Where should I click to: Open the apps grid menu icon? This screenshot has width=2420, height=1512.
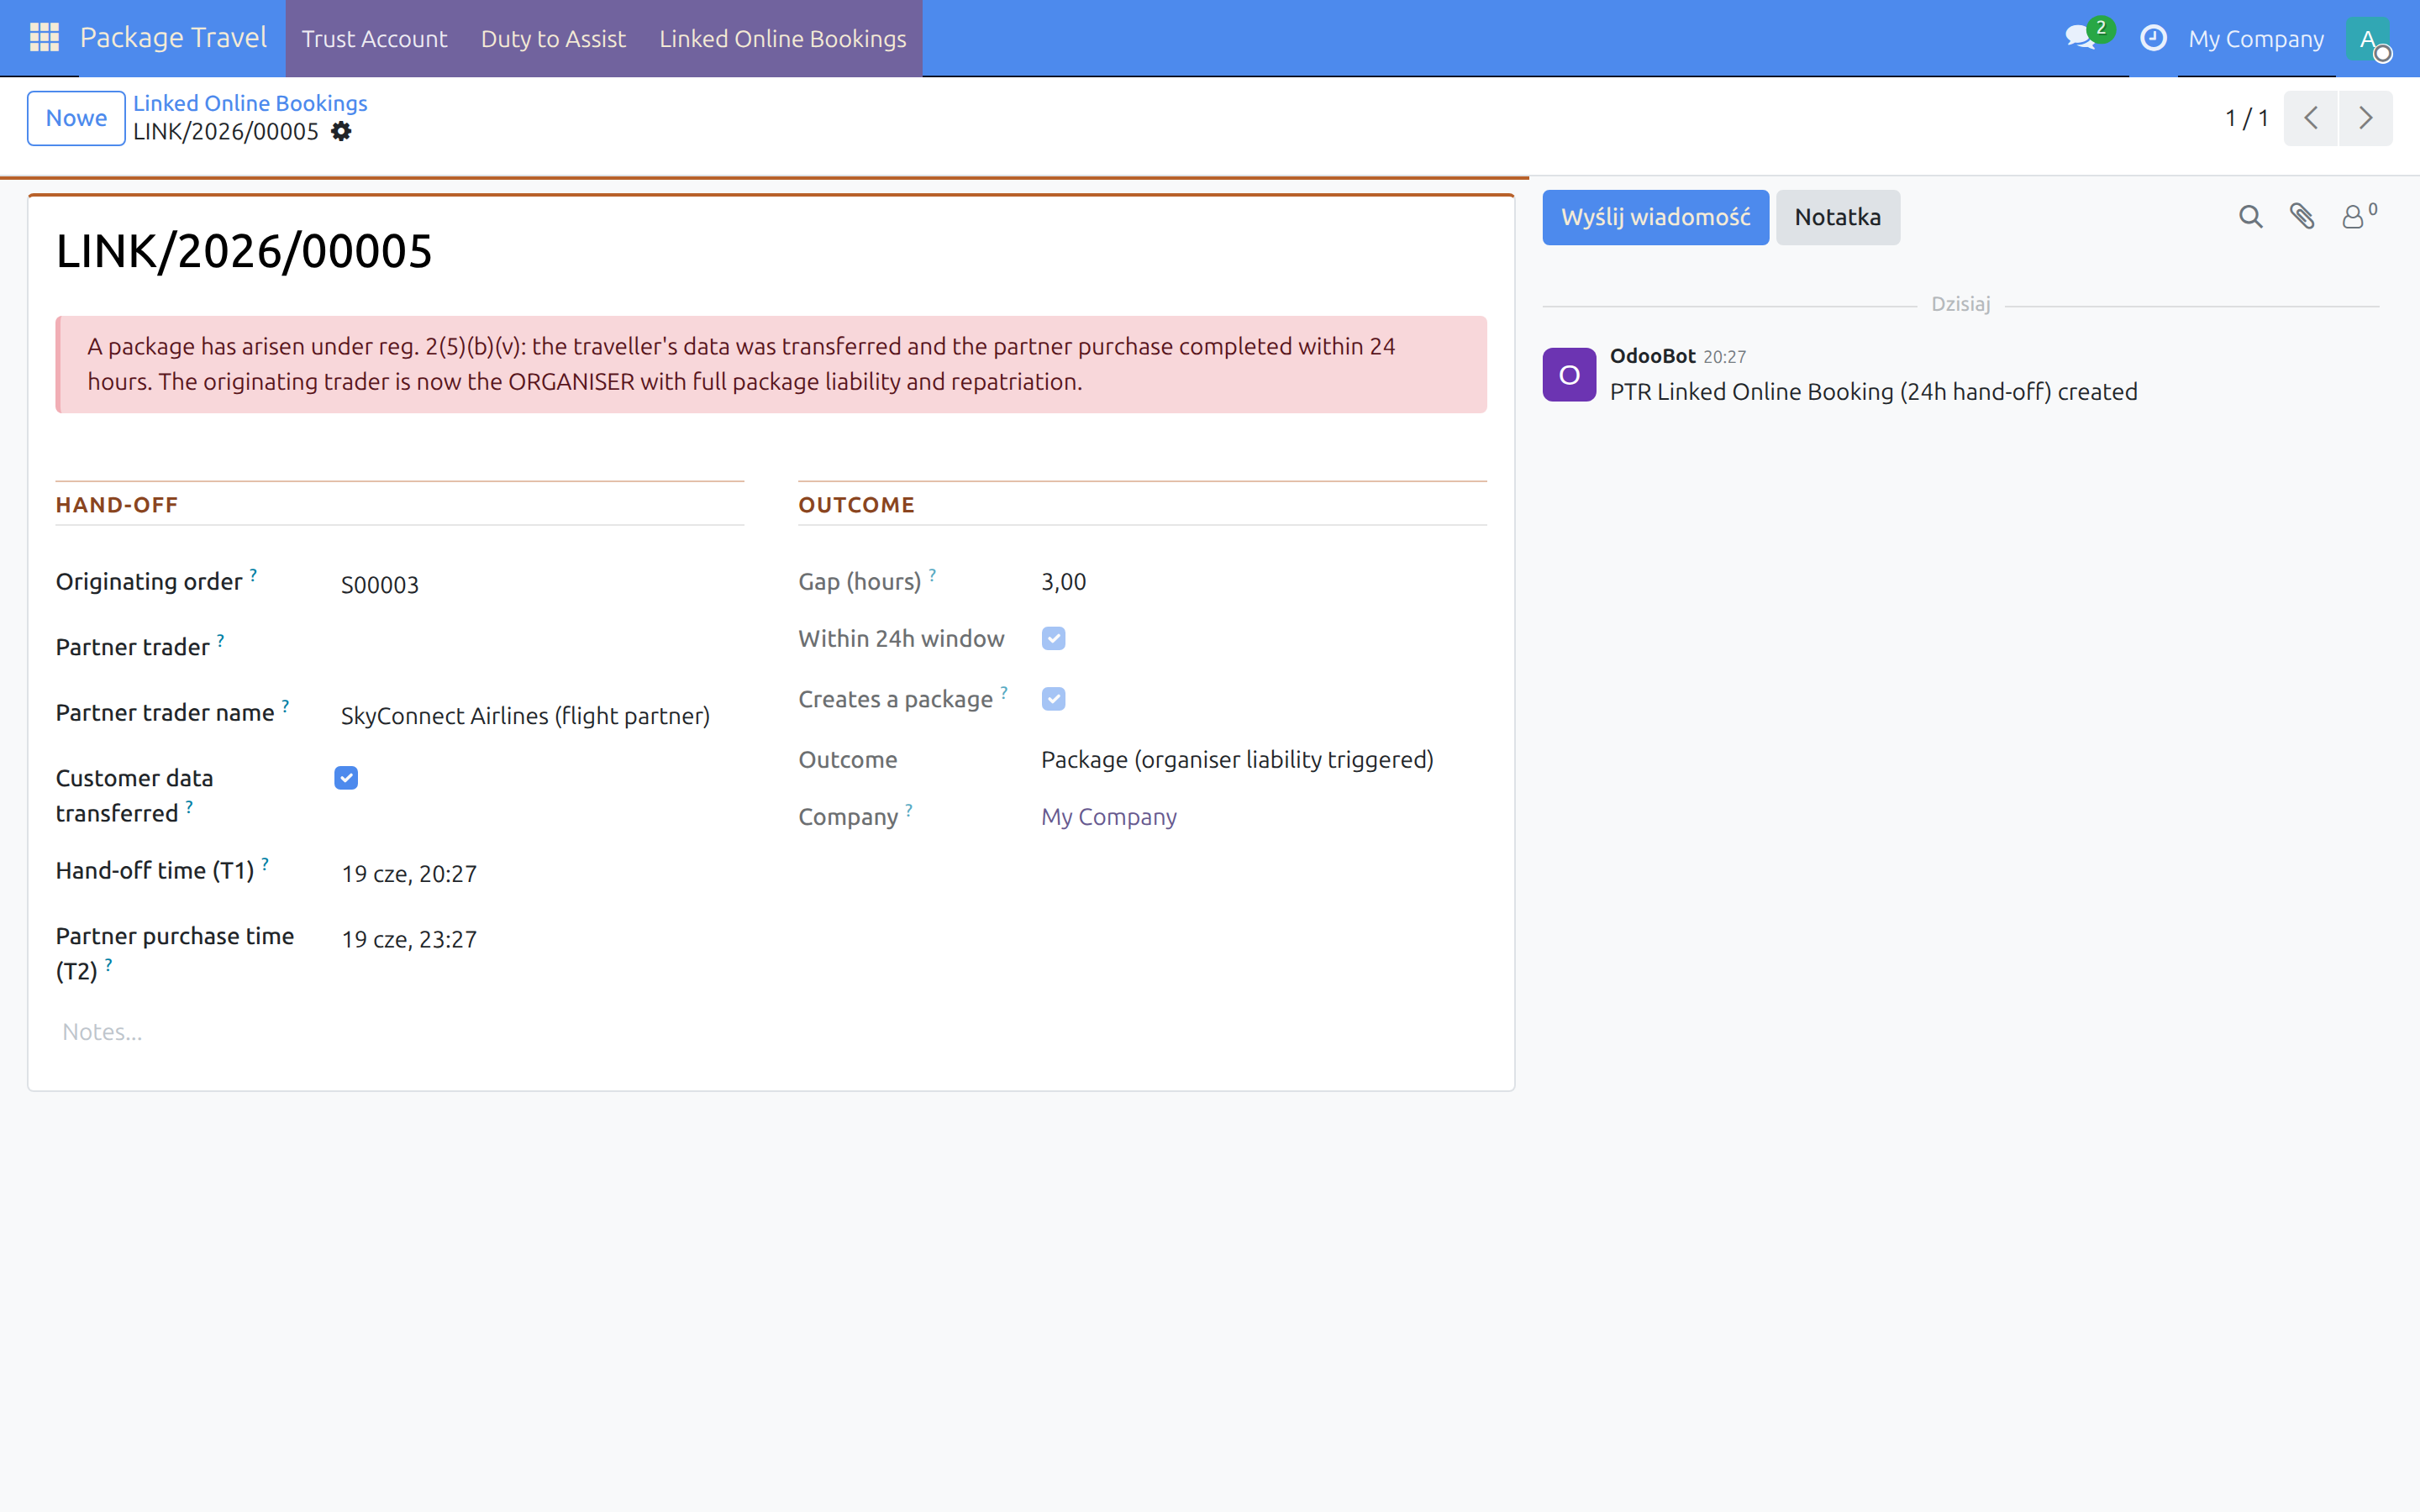44,38
